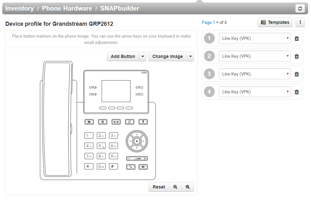Screen dimensions: 311x206
Task: Zoom in the phone image
Action: click(x=188, y=187)
